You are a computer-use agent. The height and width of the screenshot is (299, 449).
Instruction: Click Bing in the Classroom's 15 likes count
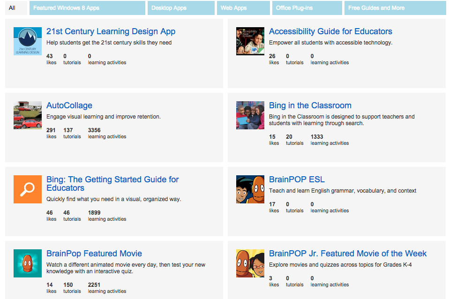pos(272,137)
